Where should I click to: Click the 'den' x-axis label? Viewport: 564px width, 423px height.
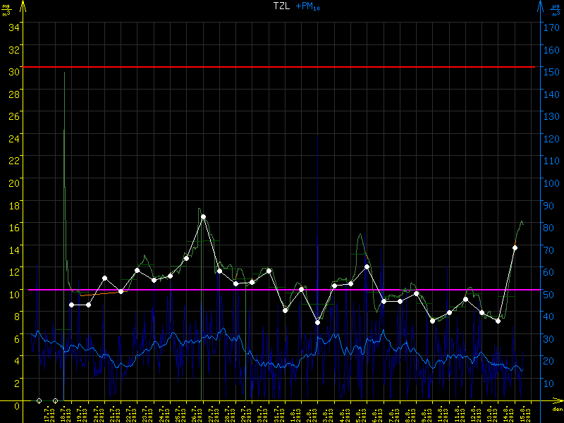[556, 410]
